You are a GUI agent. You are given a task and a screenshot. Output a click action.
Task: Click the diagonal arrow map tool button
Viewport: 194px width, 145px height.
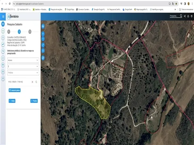tap(43, 45)
